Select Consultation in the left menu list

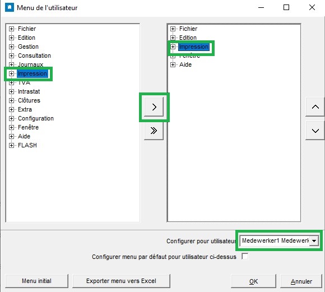pyautogui.click(x=34, y=55)
